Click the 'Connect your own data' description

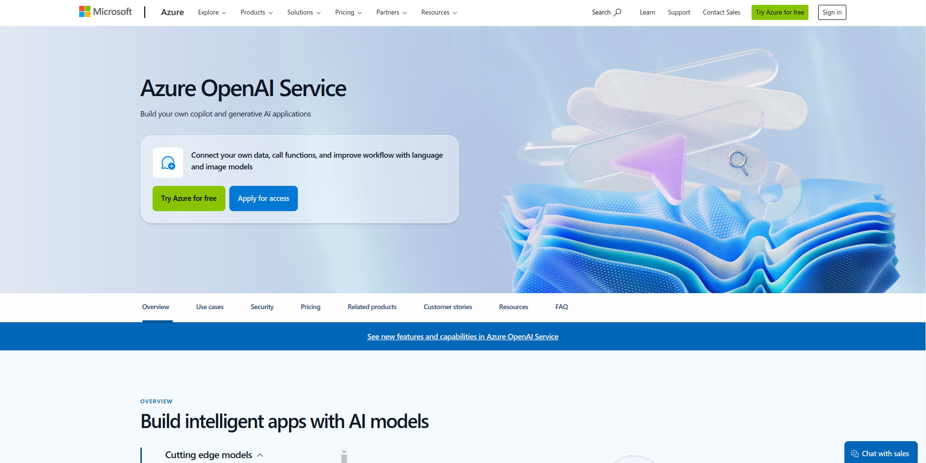317,161
